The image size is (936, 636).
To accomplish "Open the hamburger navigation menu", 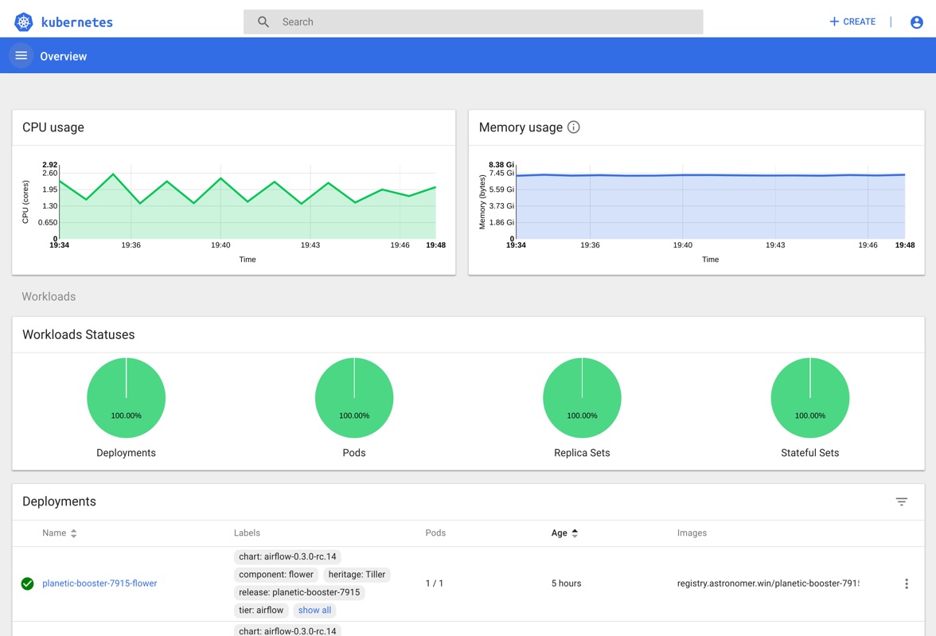I will 21,56.
